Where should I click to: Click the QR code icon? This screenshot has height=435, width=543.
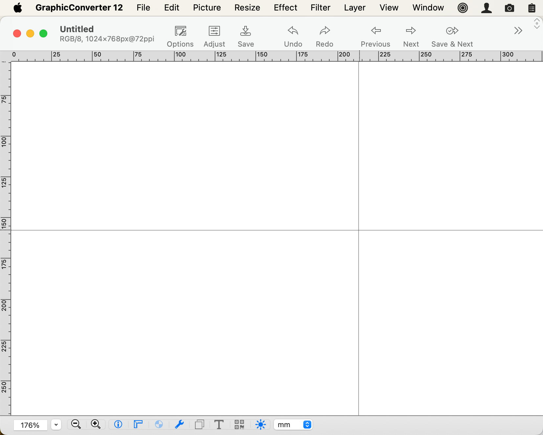click(239, 425)
